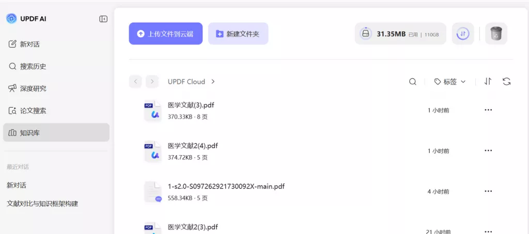Open more options for 医学文献(3).pdf
Screen dimensions: 529x234
point(488,110)
